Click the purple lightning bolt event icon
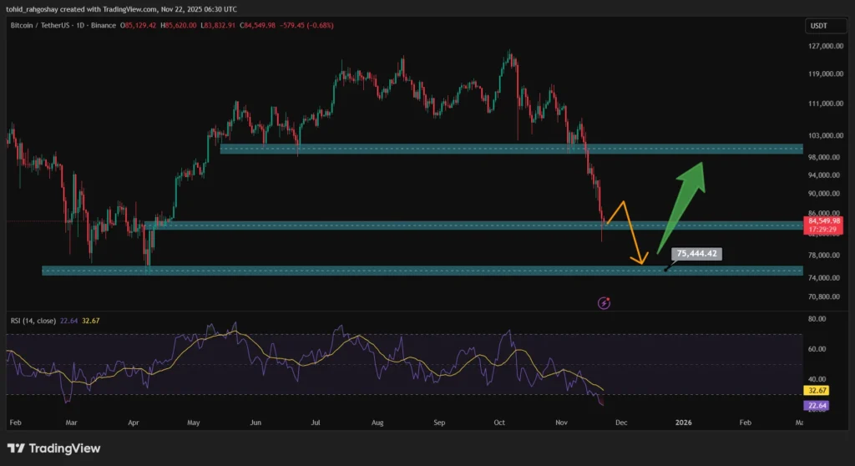The width and height of the screenshot is (855, 466). point(604,303)
